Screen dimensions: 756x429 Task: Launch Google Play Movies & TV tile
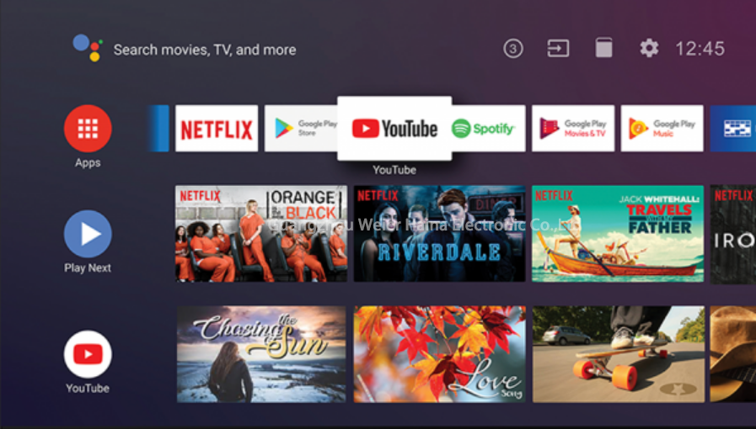pyautogui.click(x=573, y=129)
